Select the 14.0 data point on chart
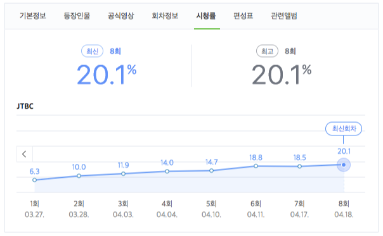 tap(167, 171)
